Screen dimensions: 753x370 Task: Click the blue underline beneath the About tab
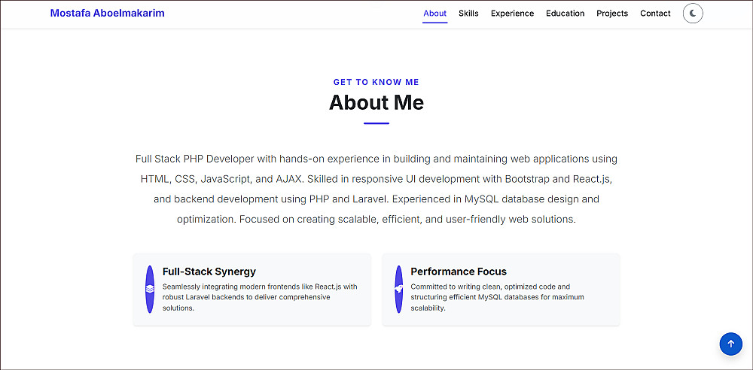coord(434,23)
